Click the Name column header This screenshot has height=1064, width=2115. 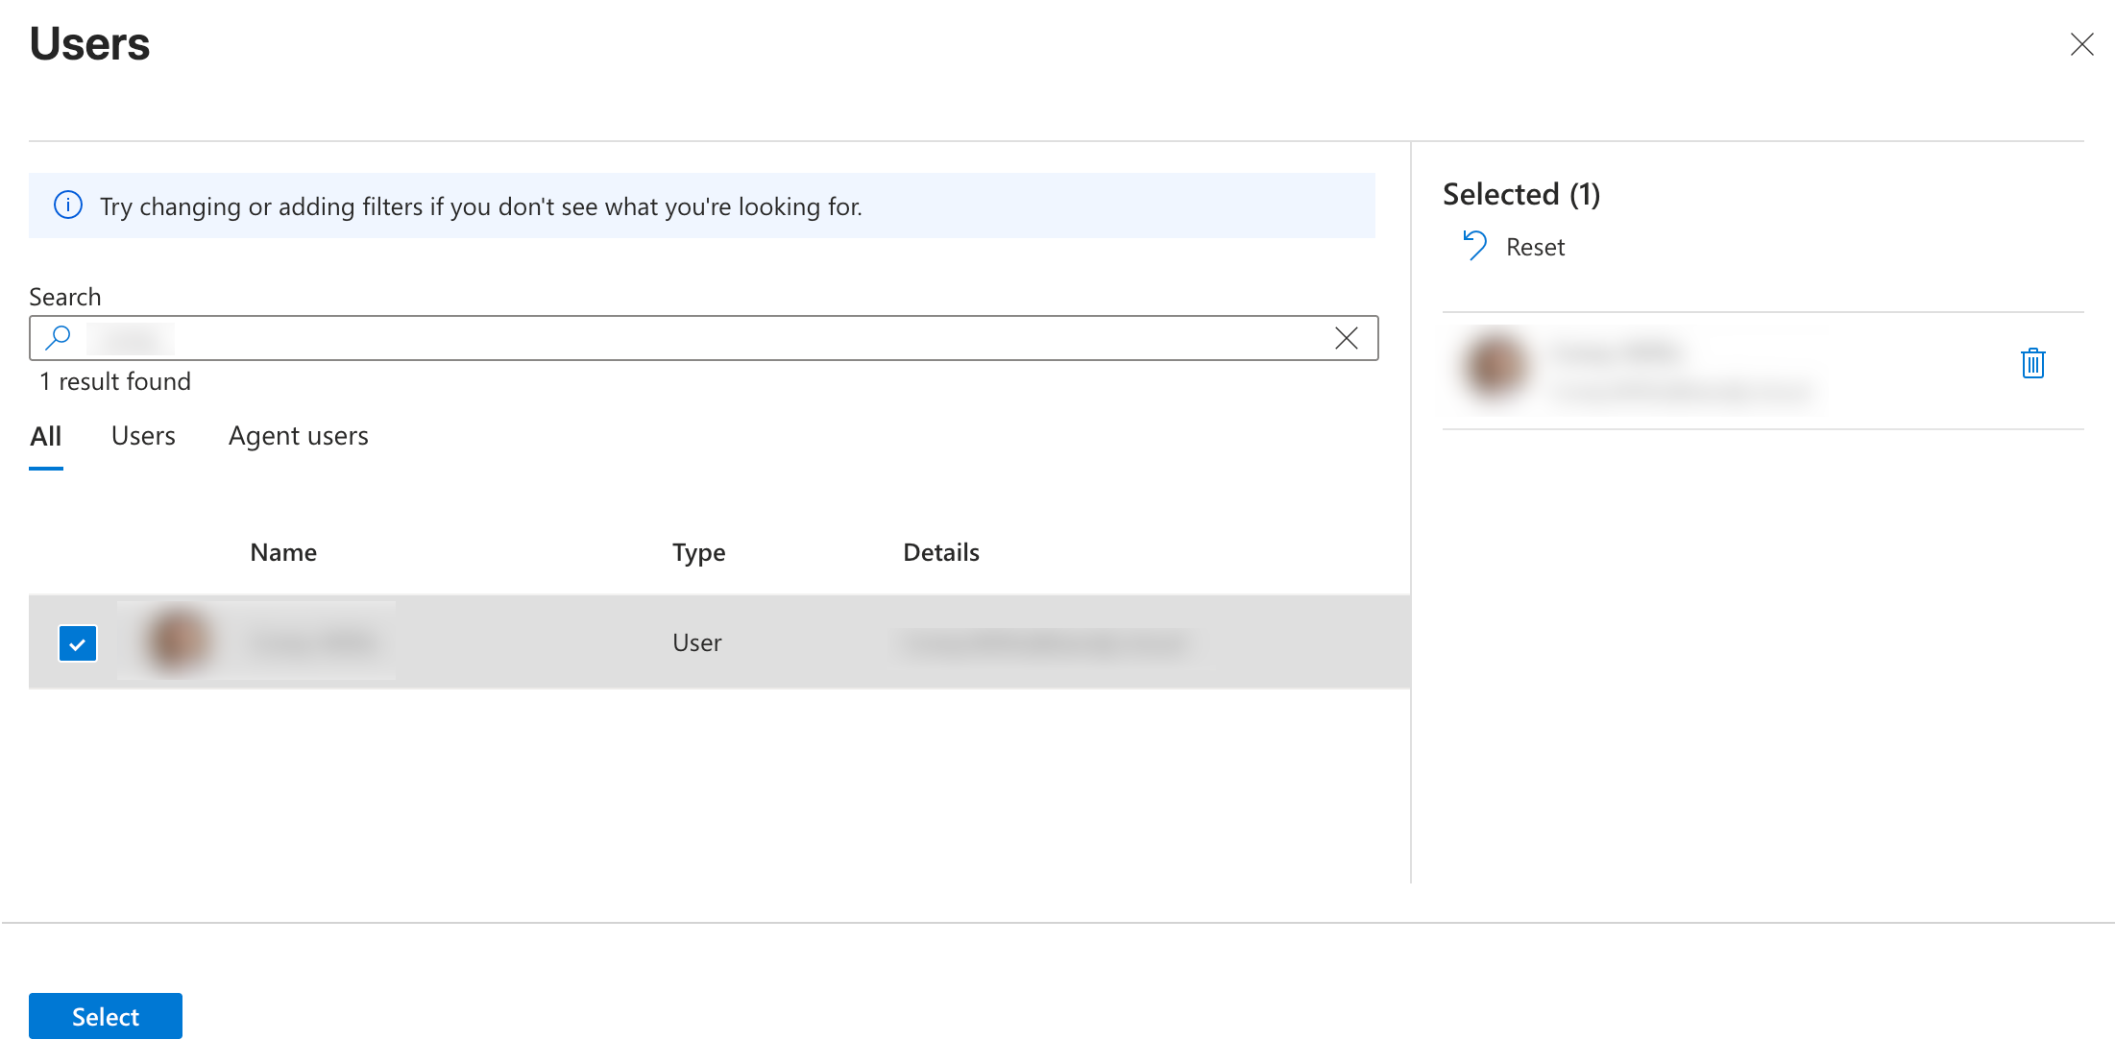283,552
